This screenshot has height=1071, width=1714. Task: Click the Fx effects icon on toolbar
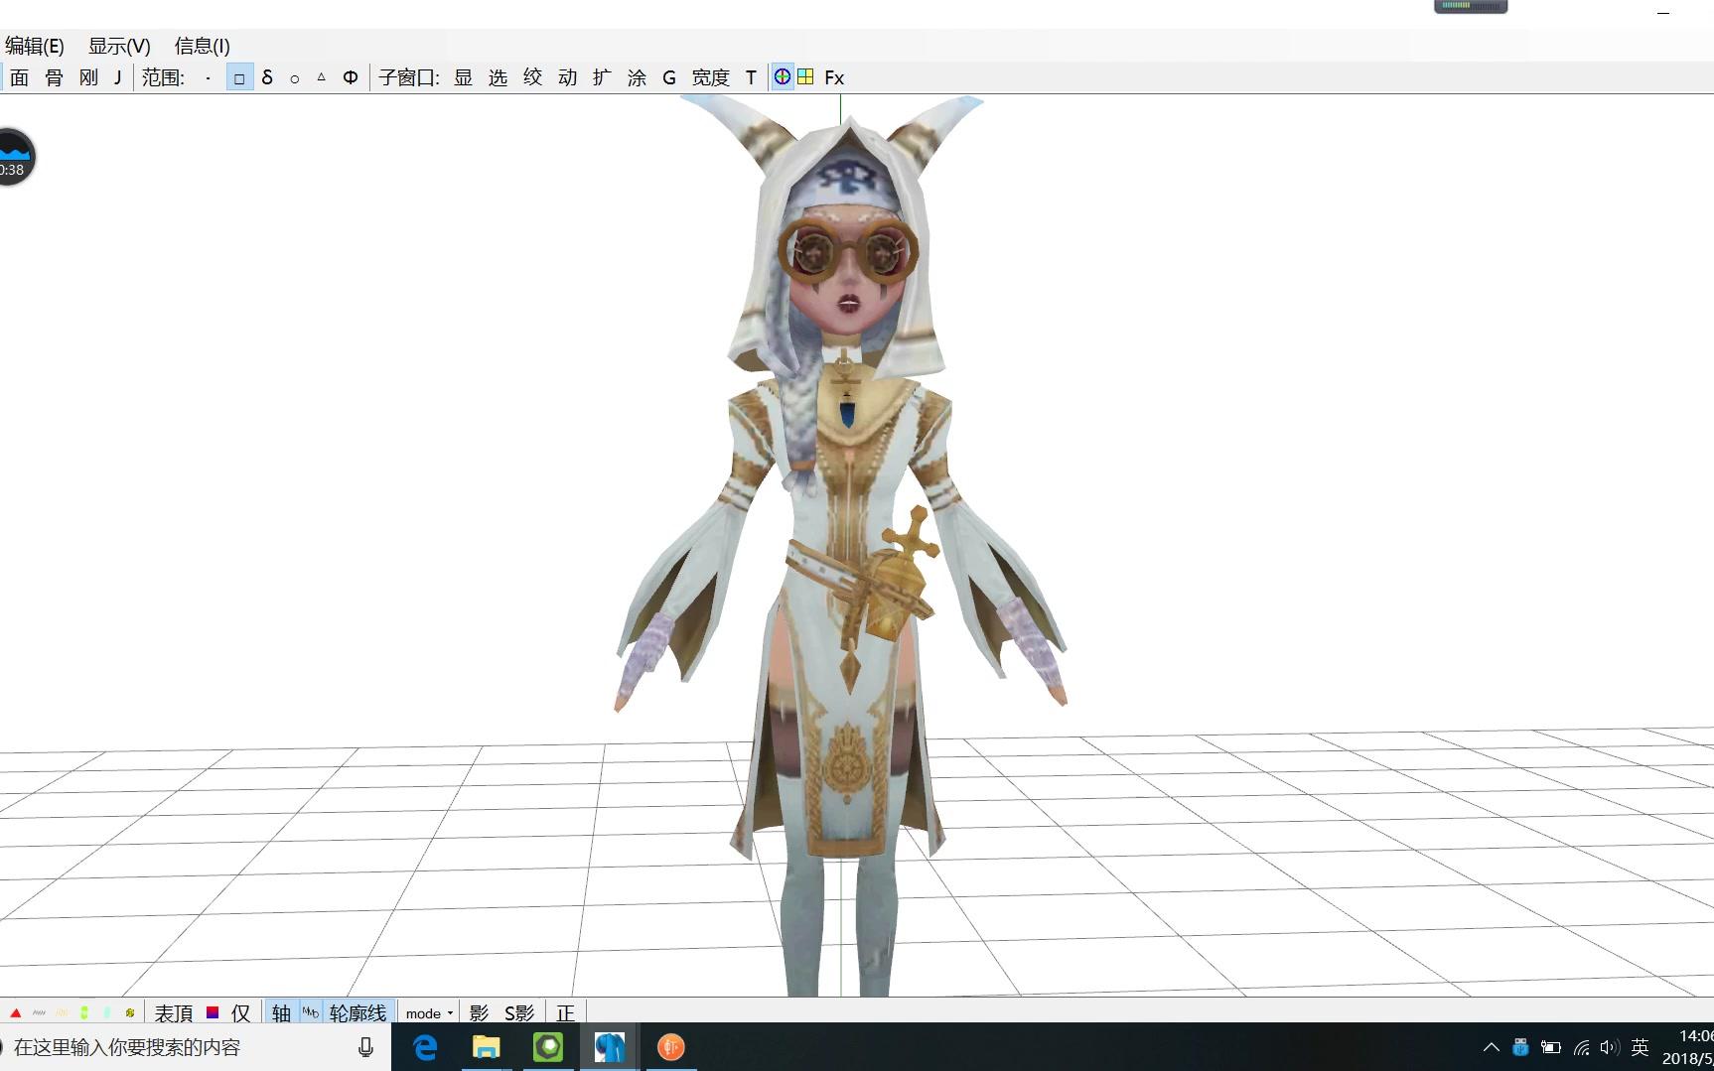[x=833, y=76]
